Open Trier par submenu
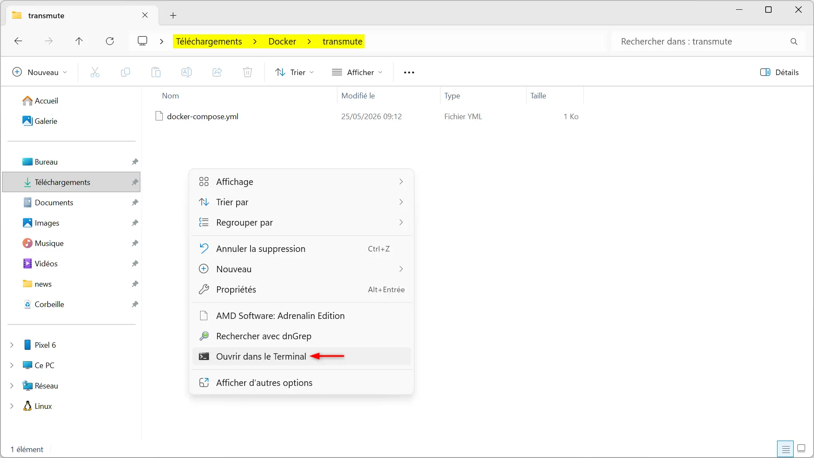Image resolution: width=814 pixels, height=458 pixels. click(x=301, y=202)
